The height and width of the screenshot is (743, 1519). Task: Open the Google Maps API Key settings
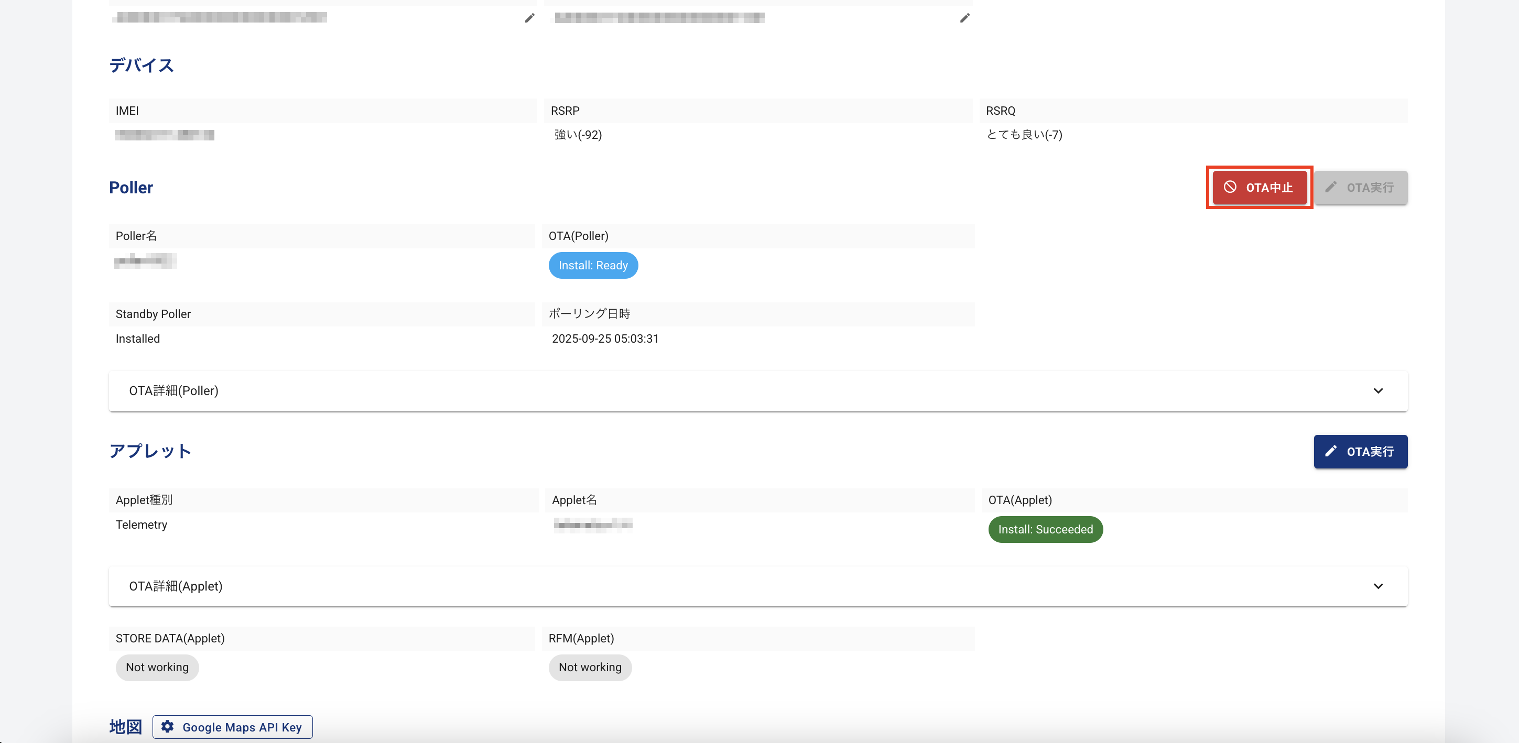point(233,727)
